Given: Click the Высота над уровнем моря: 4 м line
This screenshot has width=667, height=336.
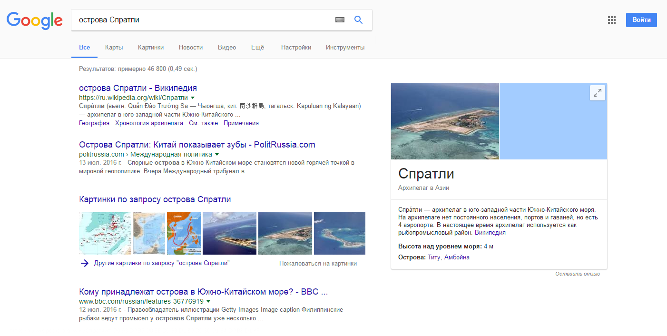Looking at the screenshot, I should [446, 246].
